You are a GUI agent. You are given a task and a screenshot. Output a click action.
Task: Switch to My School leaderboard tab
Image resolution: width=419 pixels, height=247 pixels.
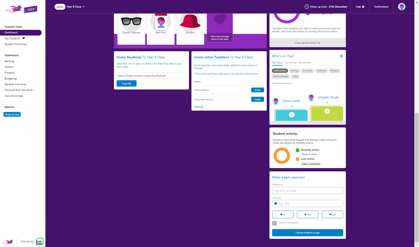[290, 63]
